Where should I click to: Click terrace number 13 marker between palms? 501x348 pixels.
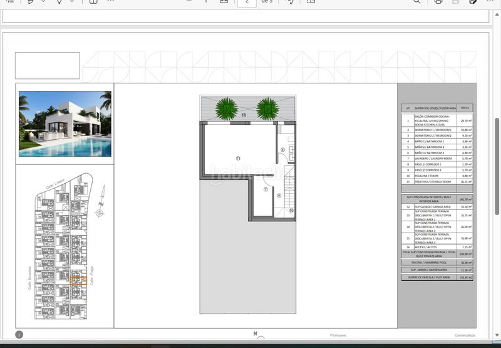pyautogui.click(x=244, y=115)
